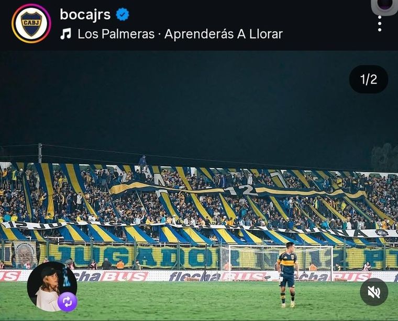Tap the number 12 flag in the crowd
This screenshot has width=398, height=321.
pyautogui.click(x=239, y=190)
